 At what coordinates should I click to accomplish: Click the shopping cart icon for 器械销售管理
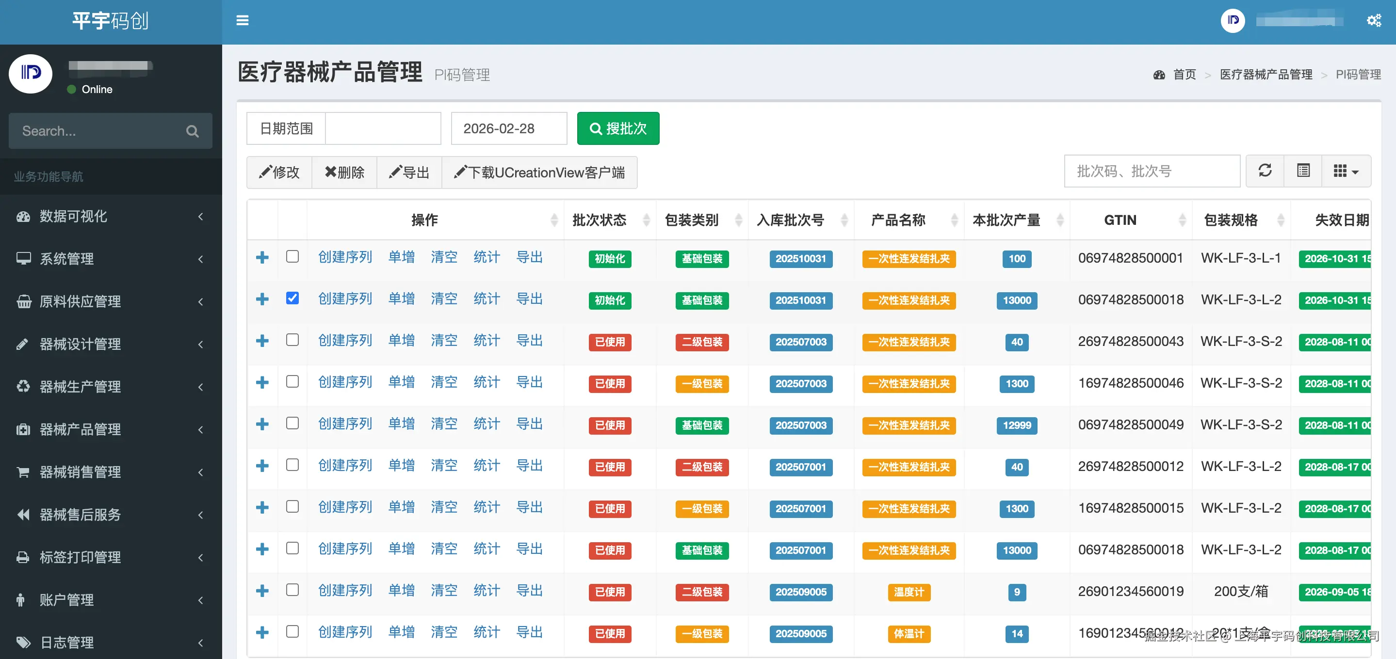coord(23,471)
